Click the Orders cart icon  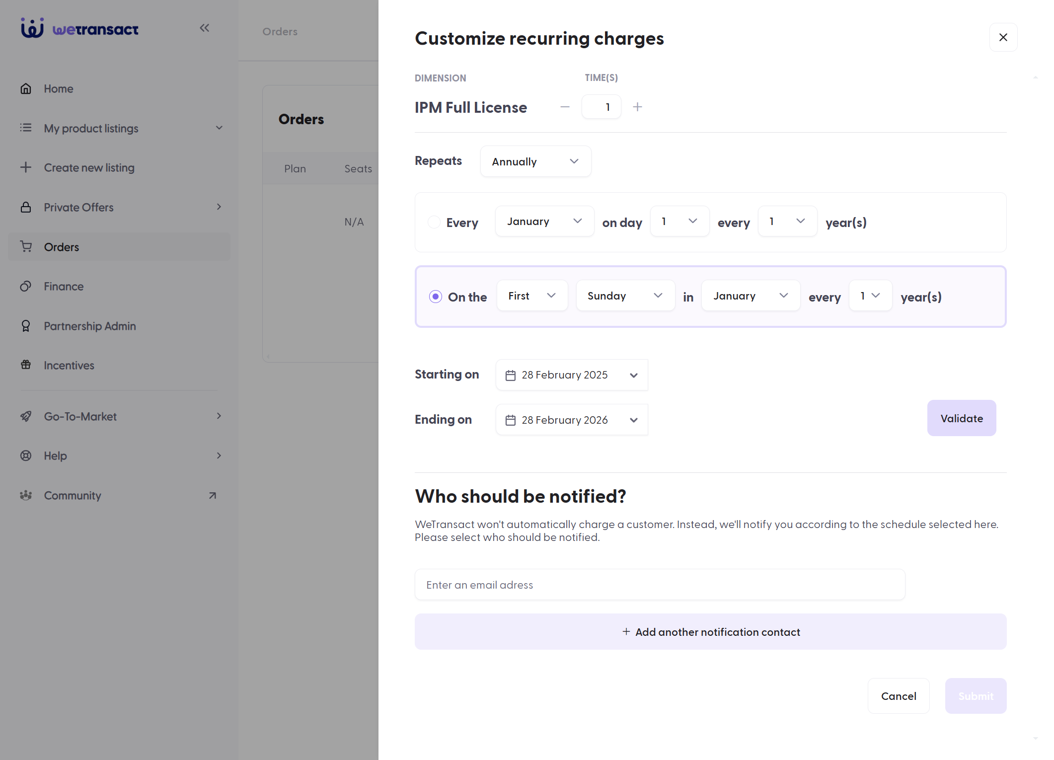click(x=26, y=247)
